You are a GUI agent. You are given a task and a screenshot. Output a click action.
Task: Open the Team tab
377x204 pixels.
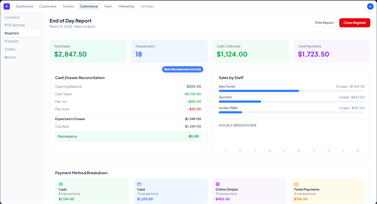[x=108, y=6]
